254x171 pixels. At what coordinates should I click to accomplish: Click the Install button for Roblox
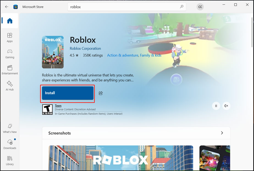click(68, 93)
